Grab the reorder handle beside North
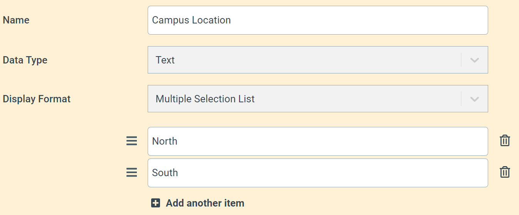 [x=132, y=141]
